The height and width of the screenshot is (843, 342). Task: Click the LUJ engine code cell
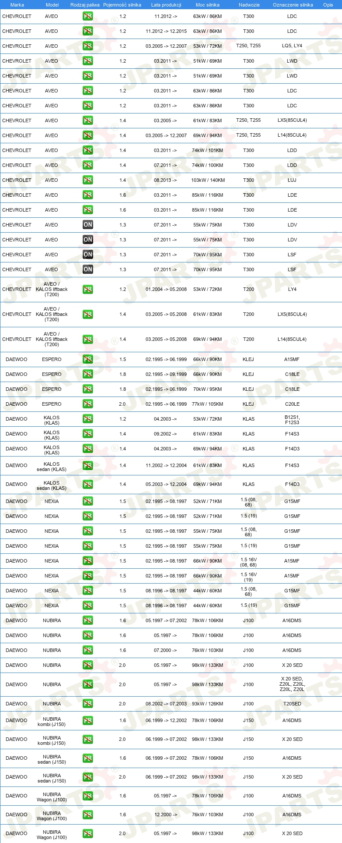pyautogui.click(x=292, y=180)
